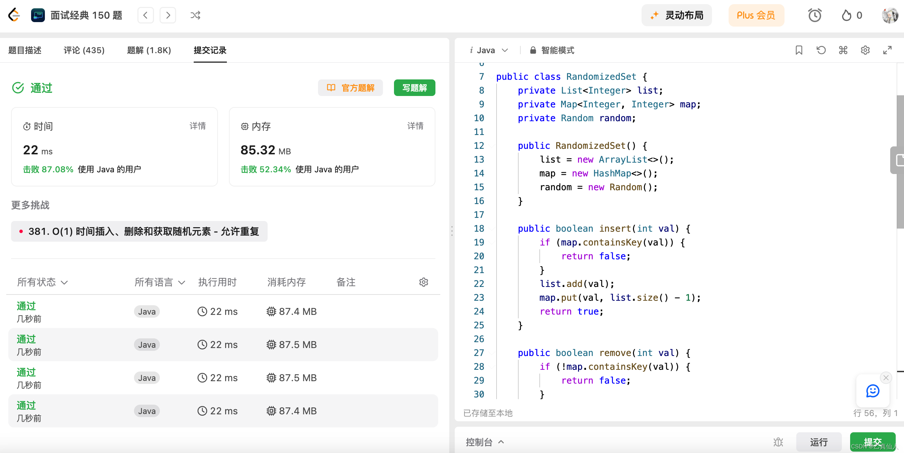The height and width of the screenshot is (453, 904).
Task: Open the timer alarm clock icon
Action: 815,15
